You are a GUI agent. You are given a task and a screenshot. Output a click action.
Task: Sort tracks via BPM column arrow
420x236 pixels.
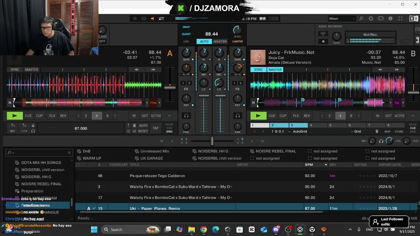tap(326, 165)
